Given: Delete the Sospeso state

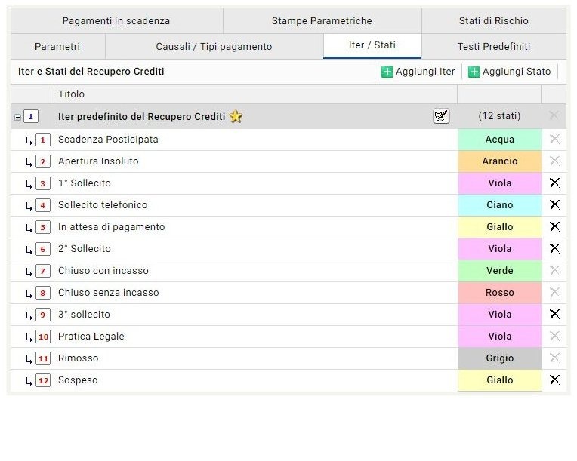Looking at the screenshot, I should [554, 380].
